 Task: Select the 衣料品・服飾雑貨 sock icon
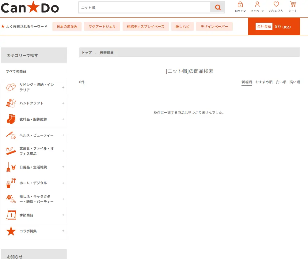tap(10, 119)
